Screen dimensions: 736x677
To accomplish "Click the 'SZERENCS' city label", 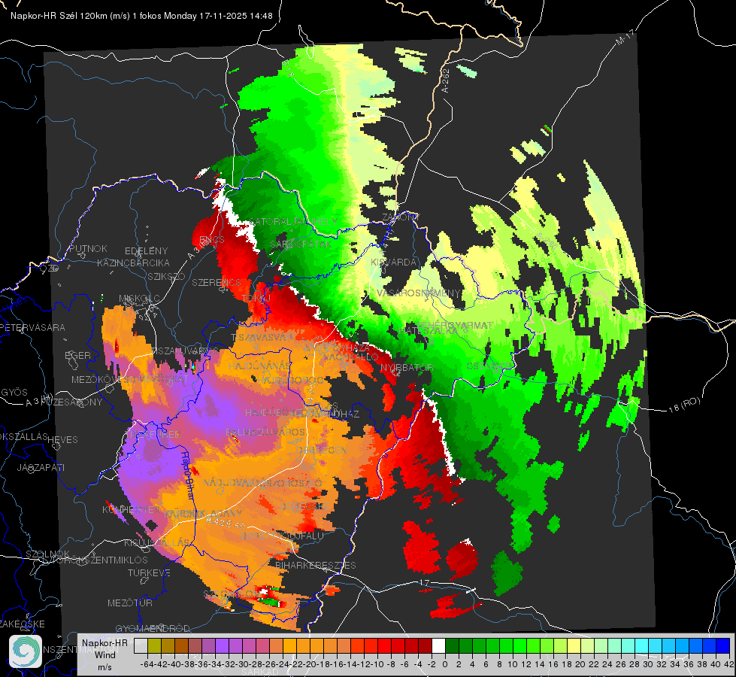I will tap(217, 282).
